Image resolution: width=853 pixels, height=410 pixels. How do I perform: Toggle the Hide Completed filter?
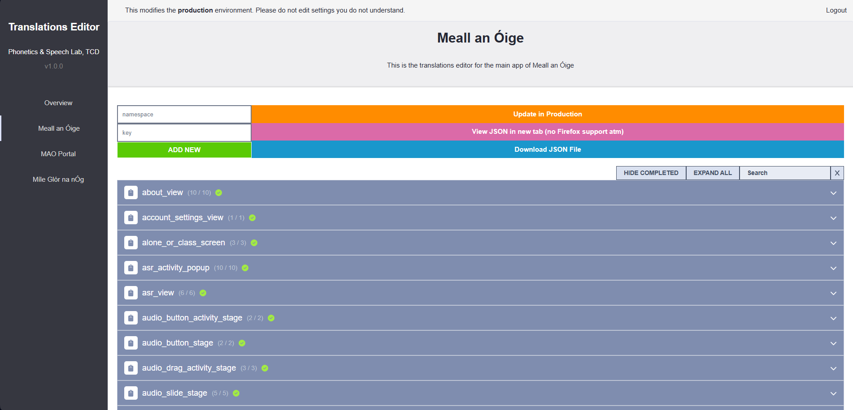point(651,173)
